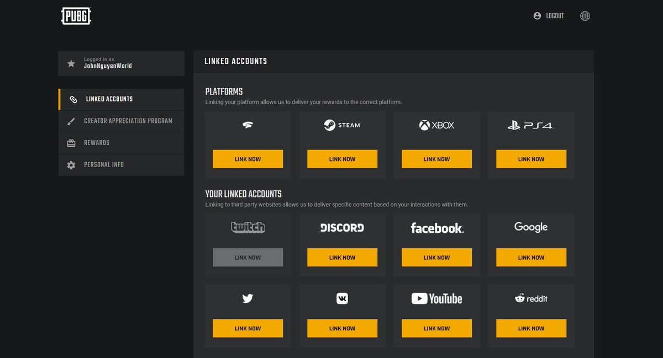Viewport: 663px width, 358px height.
Task: Click the Twitter bird logo
Action: [248, 298]
